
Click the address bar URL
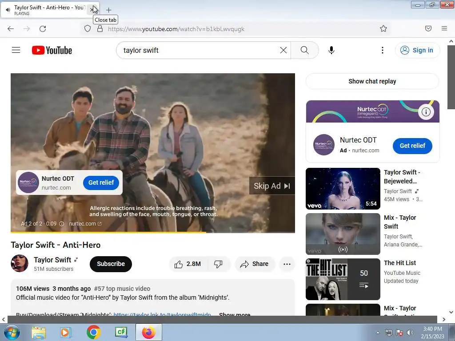(176, 29)
